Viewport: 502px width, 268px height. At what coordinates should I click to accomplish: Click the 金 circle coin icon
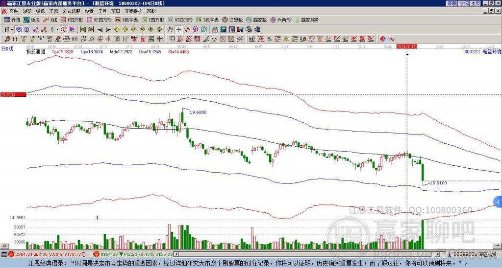point(285,39)
